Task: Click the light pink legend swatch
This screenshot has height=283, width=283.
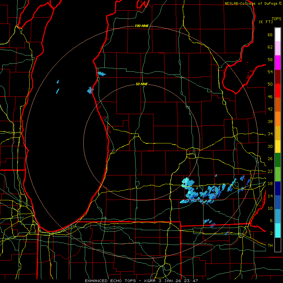Action: [x=278, y=48]
